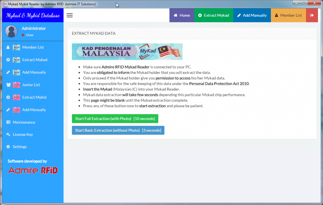Viewport: 323px width, 205px height.
Task: Open Extract Mykad in the sidebar
Action: [x=35, y=60]
